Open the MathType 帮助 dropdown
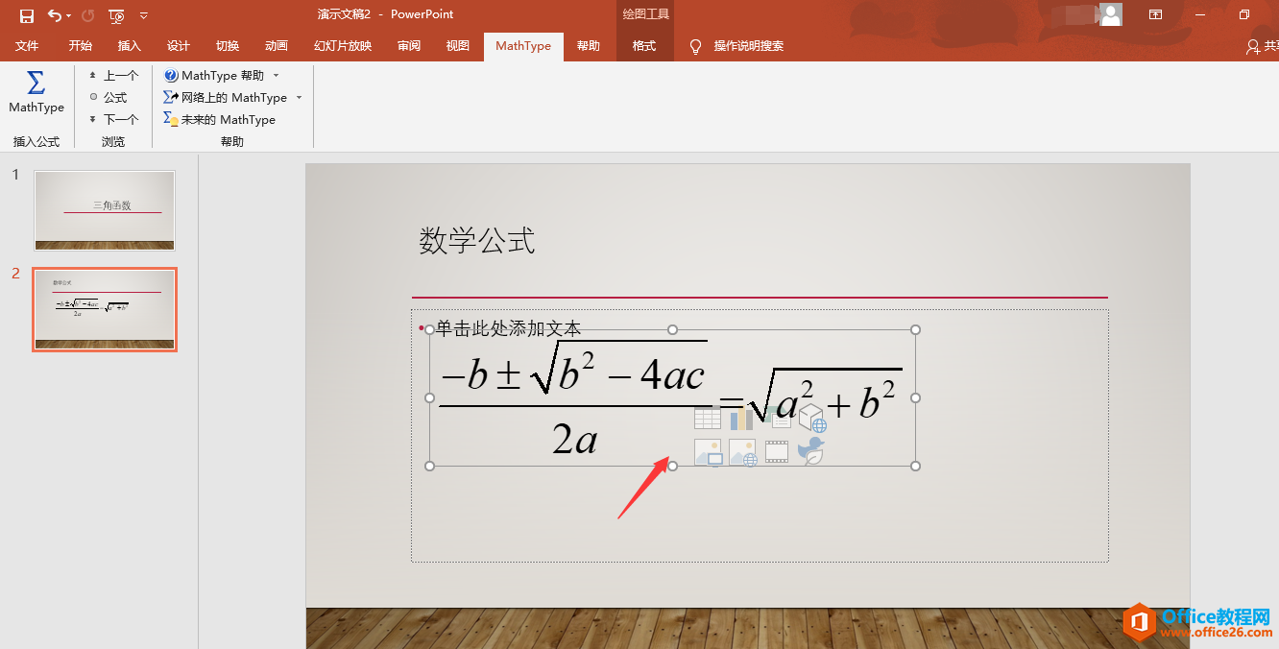The image size is (1279, 649). point(276,75)
